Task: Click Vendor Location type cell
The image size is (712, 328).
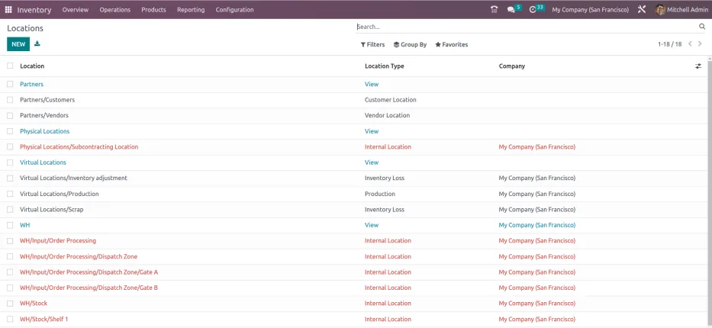Action: click(388, 115)
